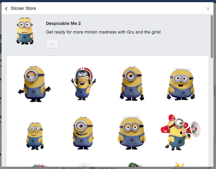Viewport: 216px width, 169px height.
Task: Click the Despicable Me 2 title text
Action: tap(63, 23)
